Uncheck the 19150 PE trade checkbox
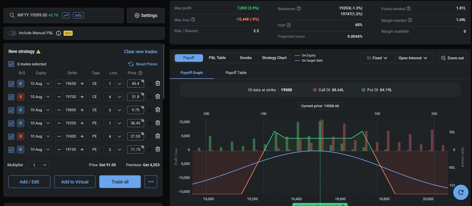The width and height of the screenshot is (472, 206). pyautogui.click(x=11, y=150)
